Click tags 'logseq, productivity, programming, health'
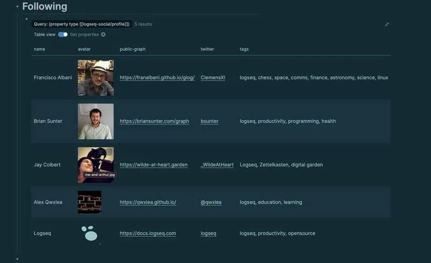Image resolution: width=431 pixels, height=263 pixels. 288,121
